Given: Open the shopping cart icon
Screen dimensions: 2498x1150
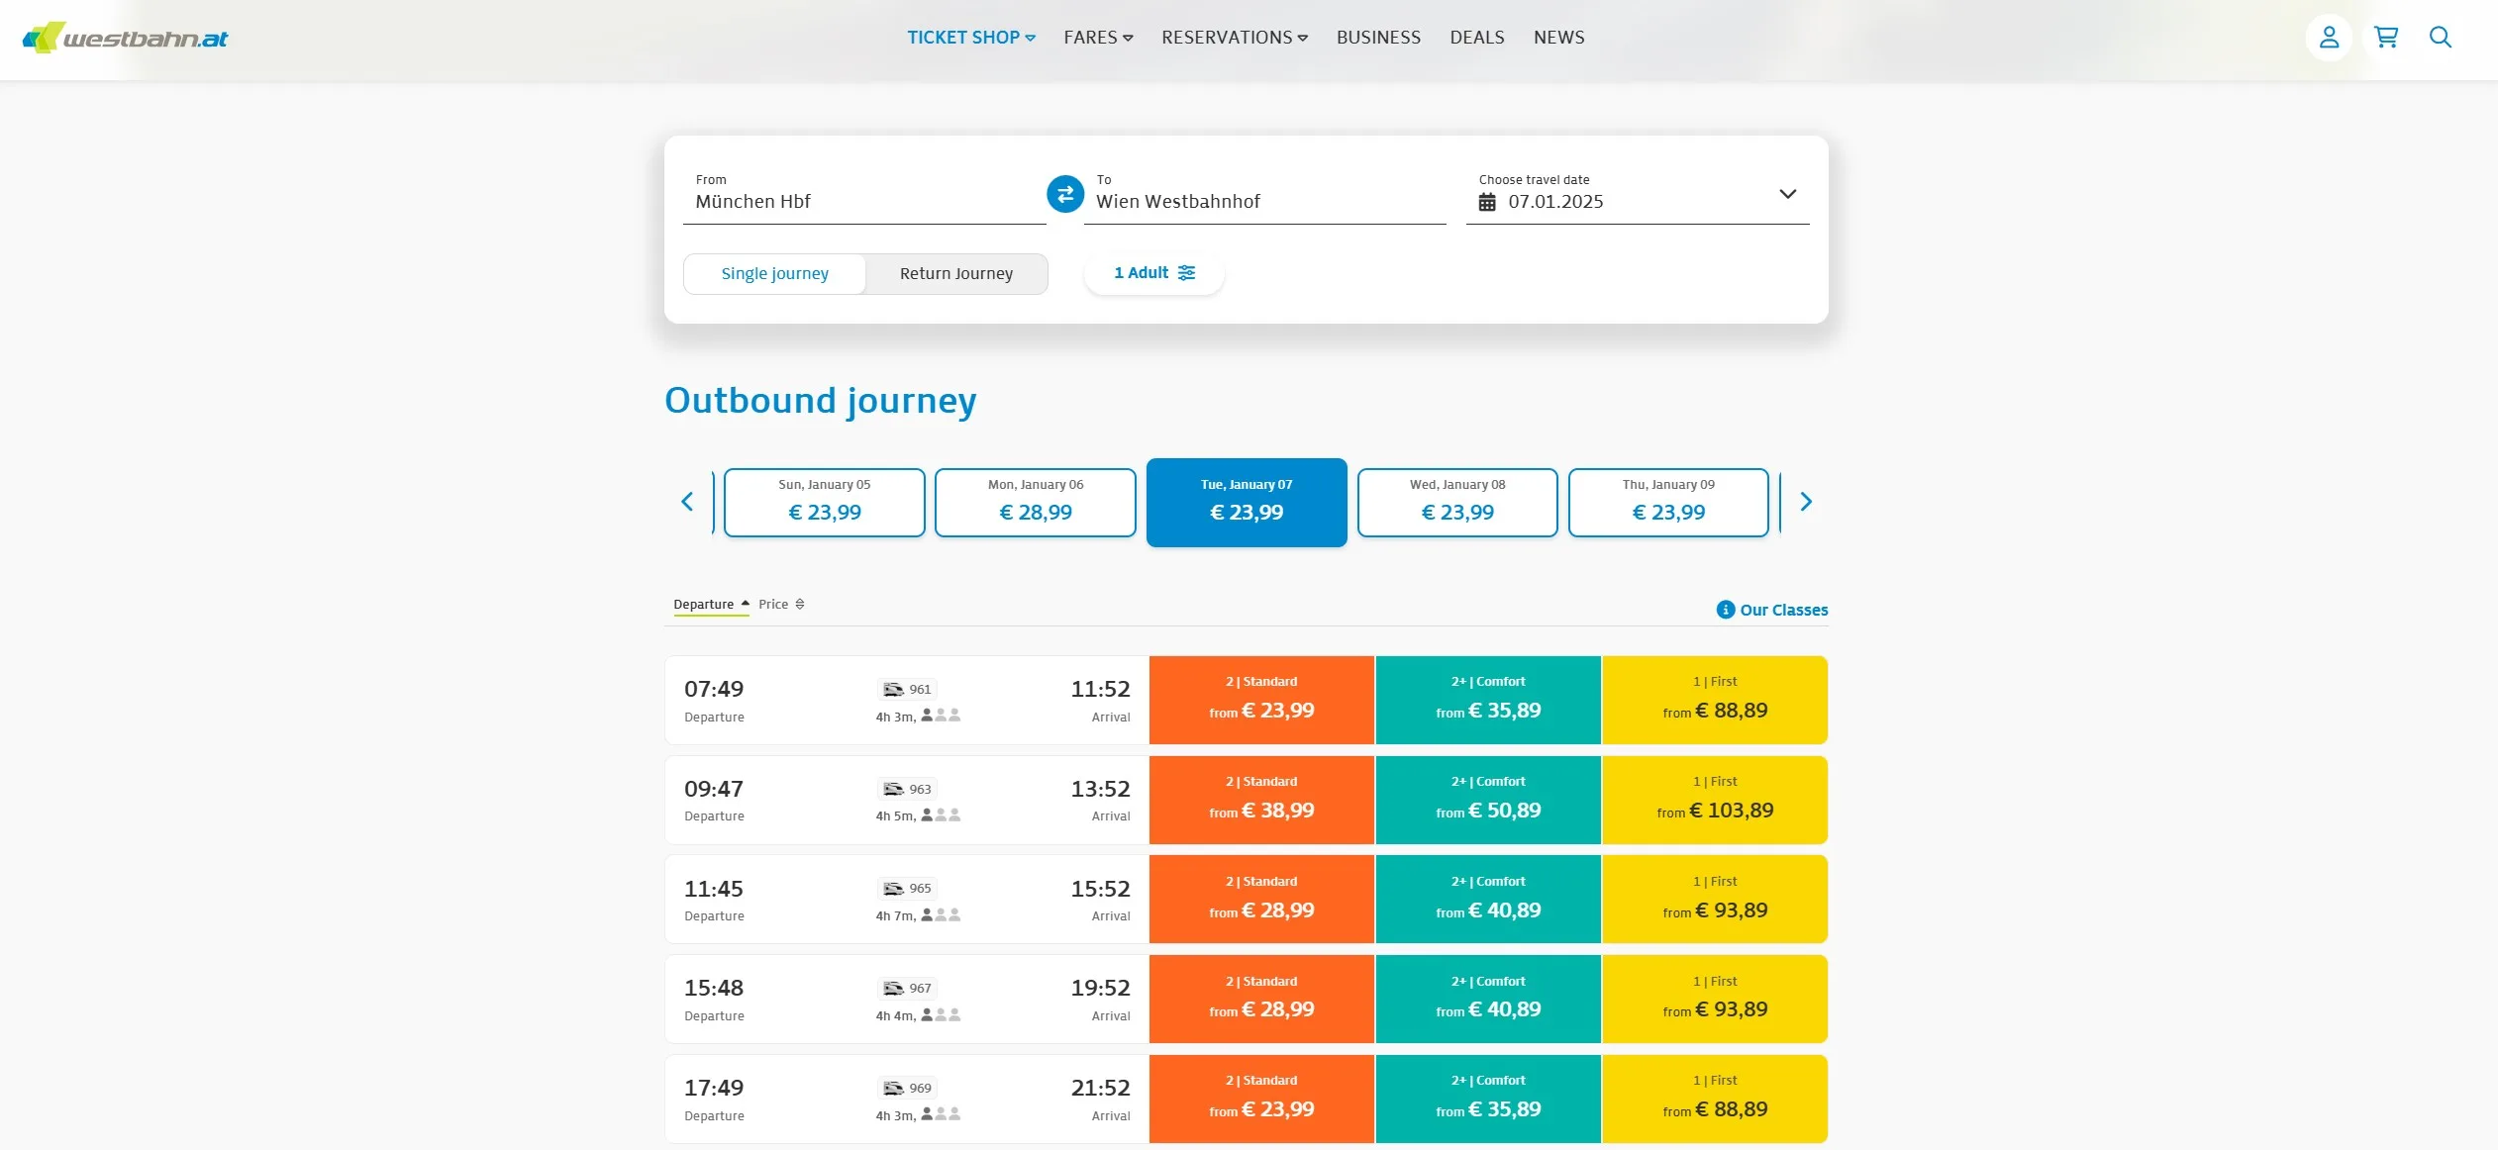Looking at the screenshot, I should pos(2386,38).
